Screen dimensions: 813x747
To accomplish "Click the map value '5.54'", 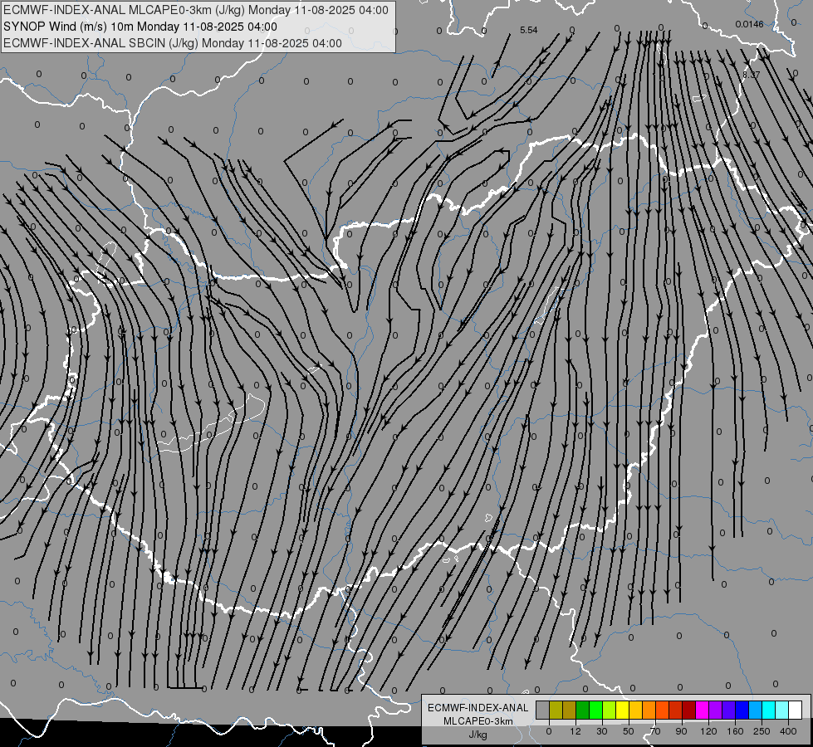I will [528, 30].
